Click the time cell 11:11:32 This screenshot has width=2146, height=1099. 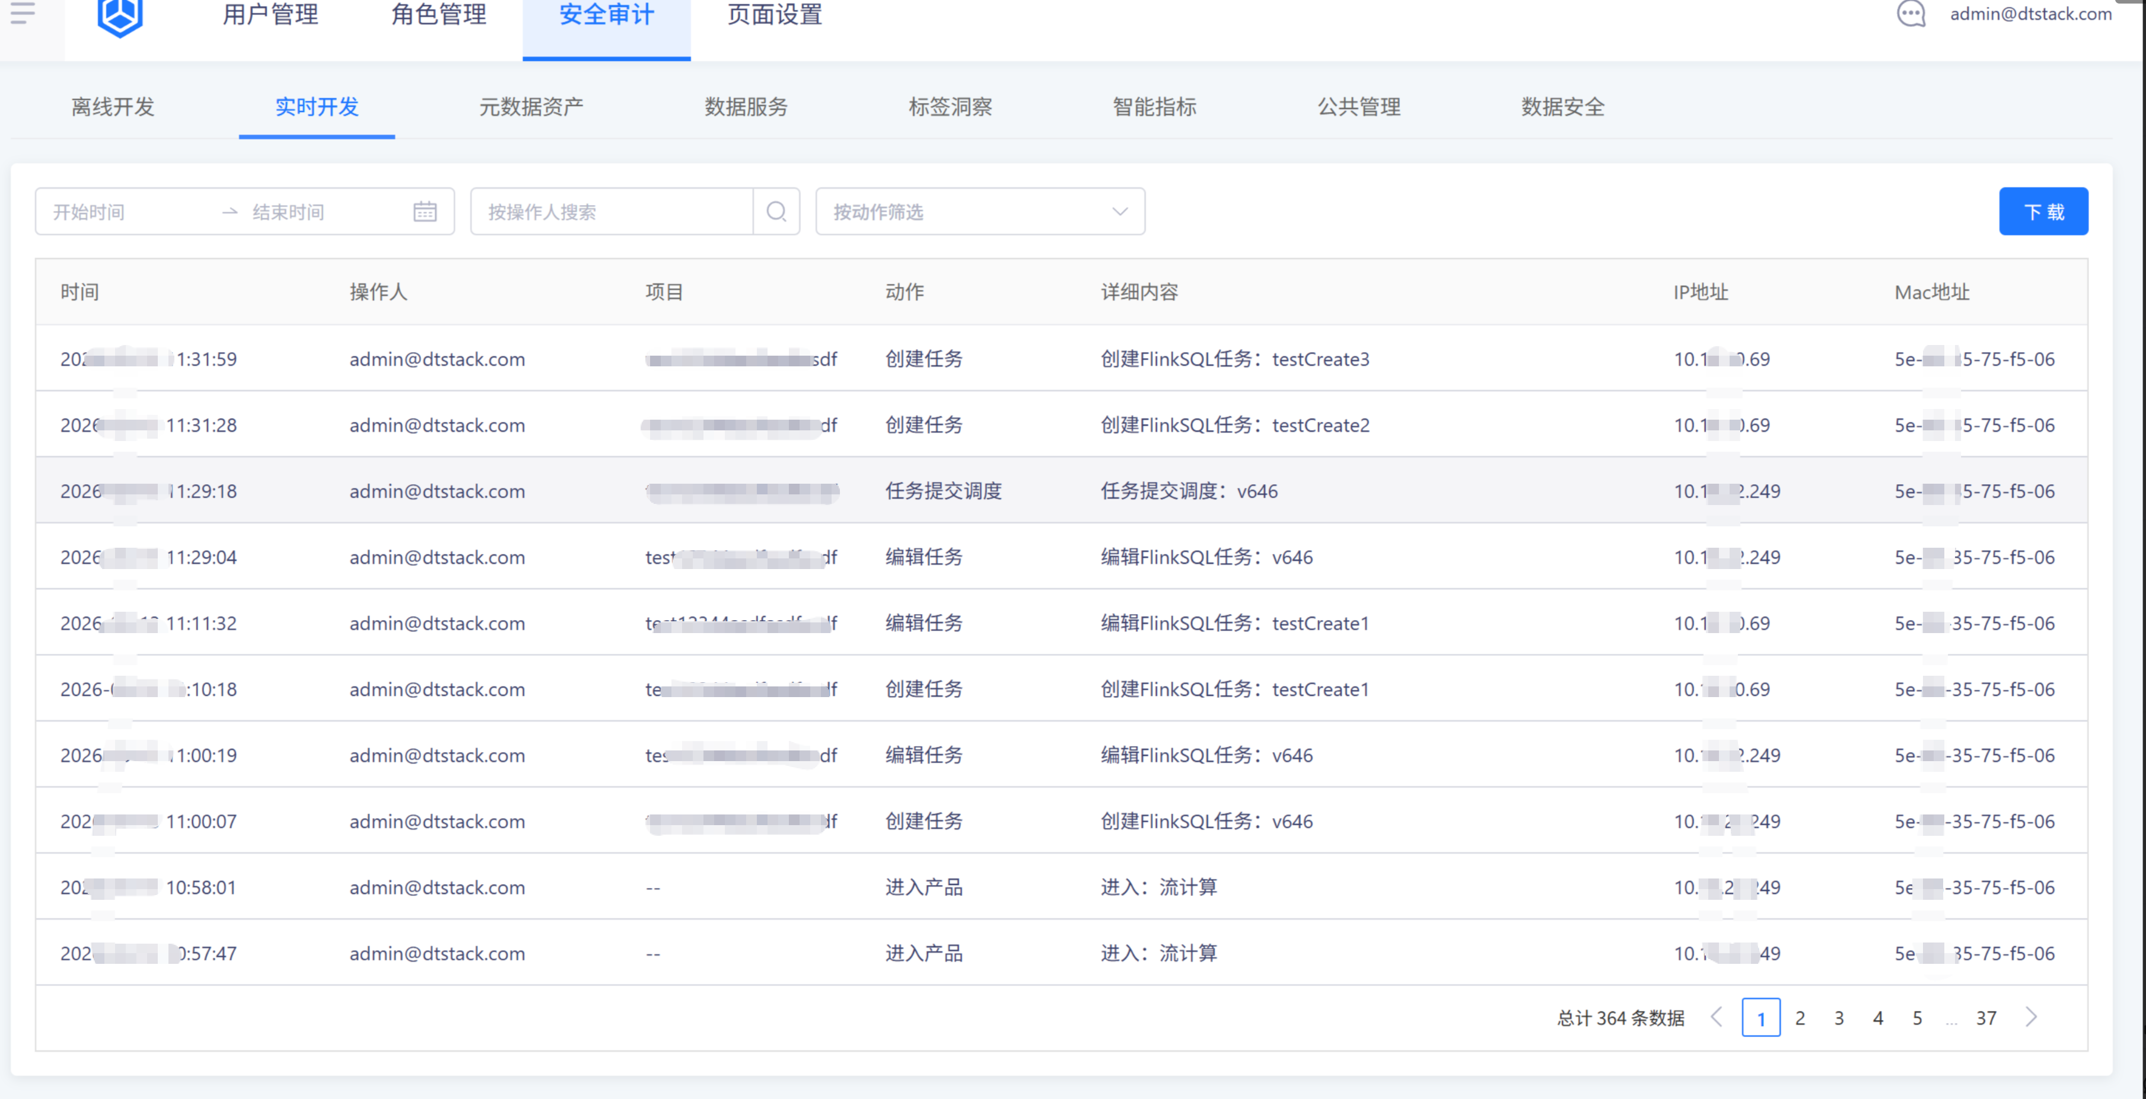tap(148, 623)
